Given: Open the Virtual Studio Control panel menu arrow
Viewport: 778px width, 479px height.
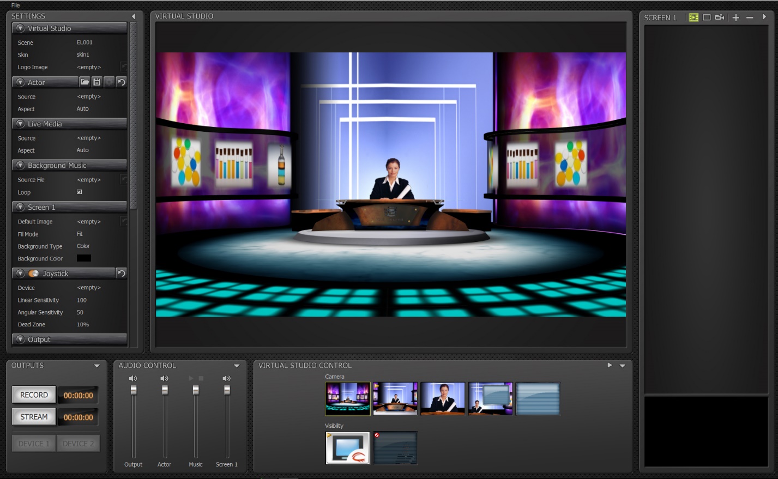Looking at the screenshot, I should tap(623, 366).
